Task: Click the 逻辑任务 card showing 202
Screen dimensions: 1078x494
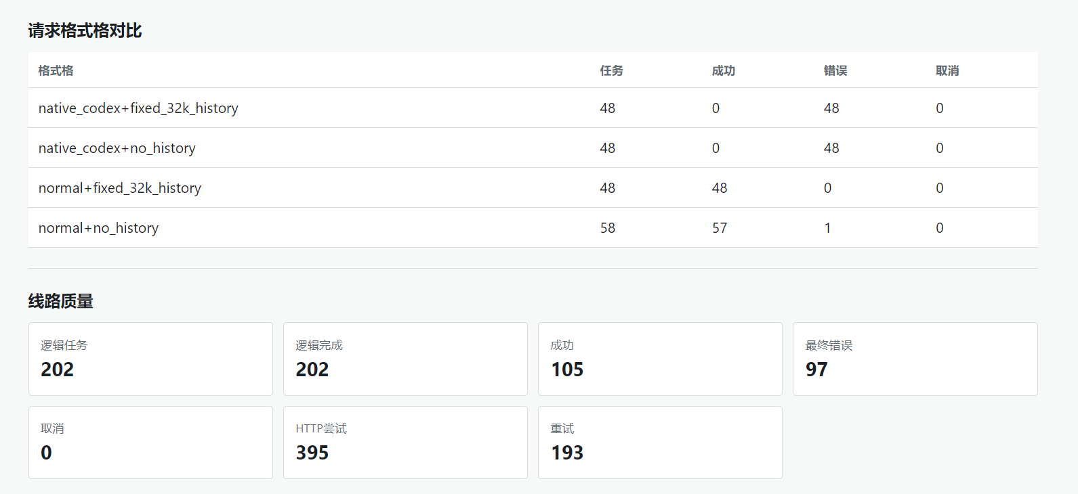Action: 150,359
